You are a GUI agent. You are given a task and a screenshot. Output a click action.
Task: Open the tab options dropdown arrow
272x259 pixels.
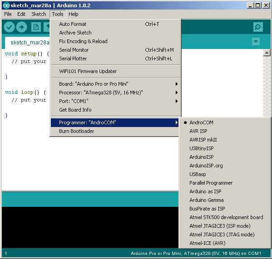pyautogui.click(x=256, y=42)
